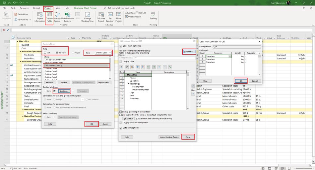The width and height of the screenshot is (315, 170).
Task: Click Set Default button in lookup dialog
Action: click(128, 119)
